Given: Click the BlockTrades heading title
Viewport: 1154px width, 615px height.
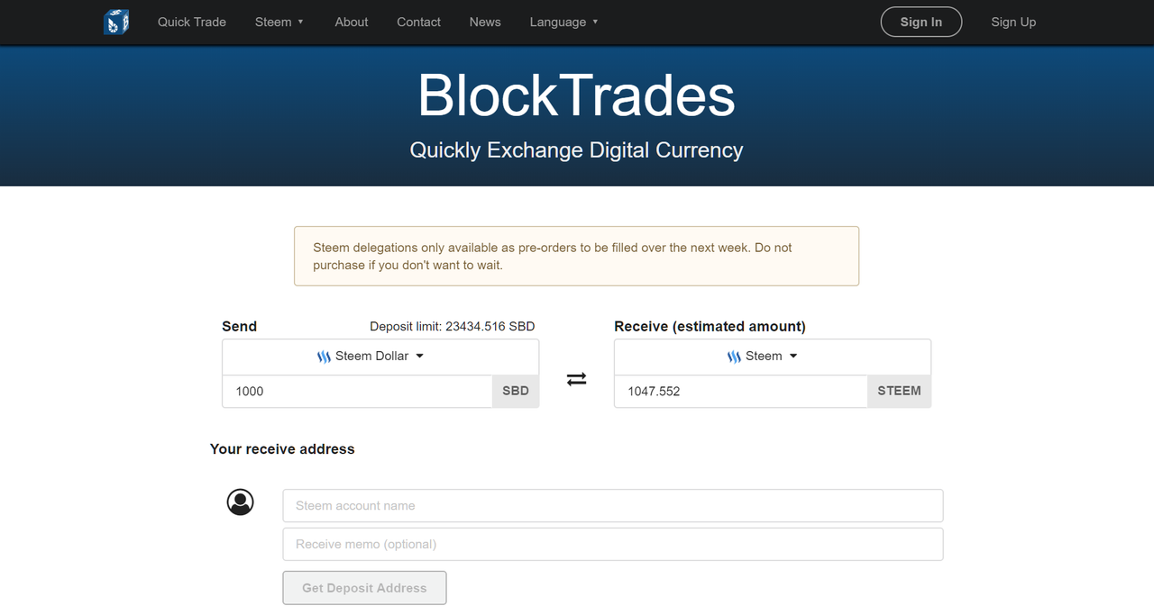Looking at the screenshot, I should (x=577, y=95).
